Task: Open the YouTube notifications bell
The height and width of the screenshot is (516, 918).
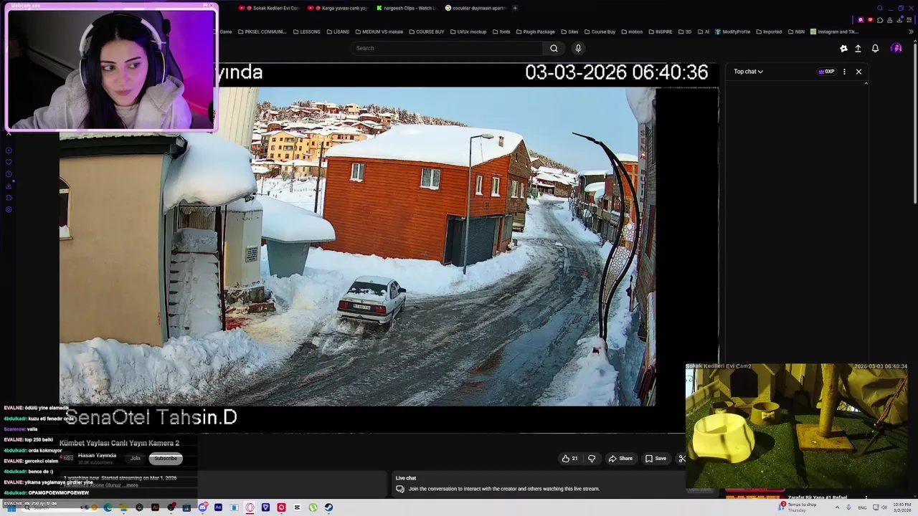Action: (x=875, y=48)
